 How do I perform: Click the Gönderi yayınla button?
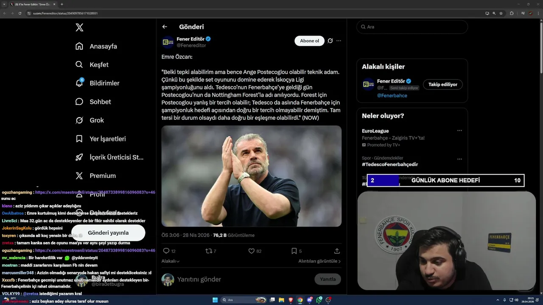(x=108, y=233)
